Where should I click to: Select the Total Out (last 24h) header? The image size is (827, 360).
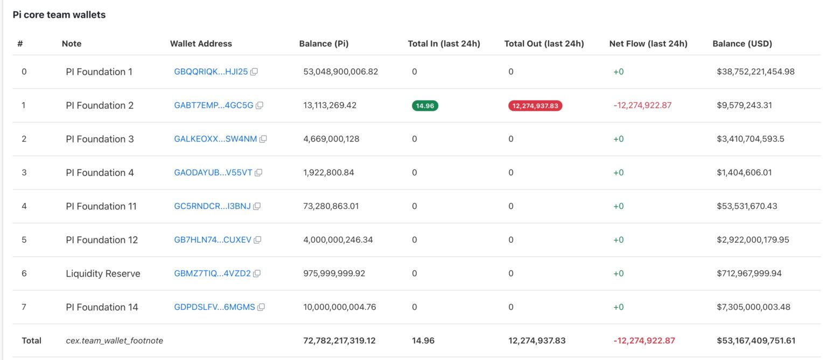pyautogui.click(x=544, y=44)
